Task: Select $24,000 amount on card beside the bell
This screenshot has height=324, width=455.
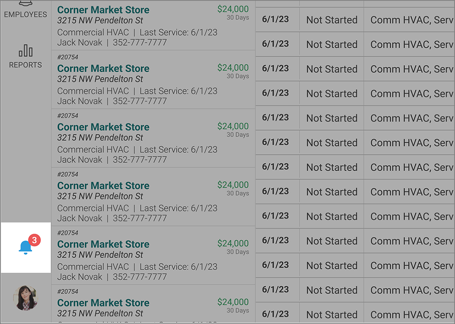Action: (x=233, y=243)
